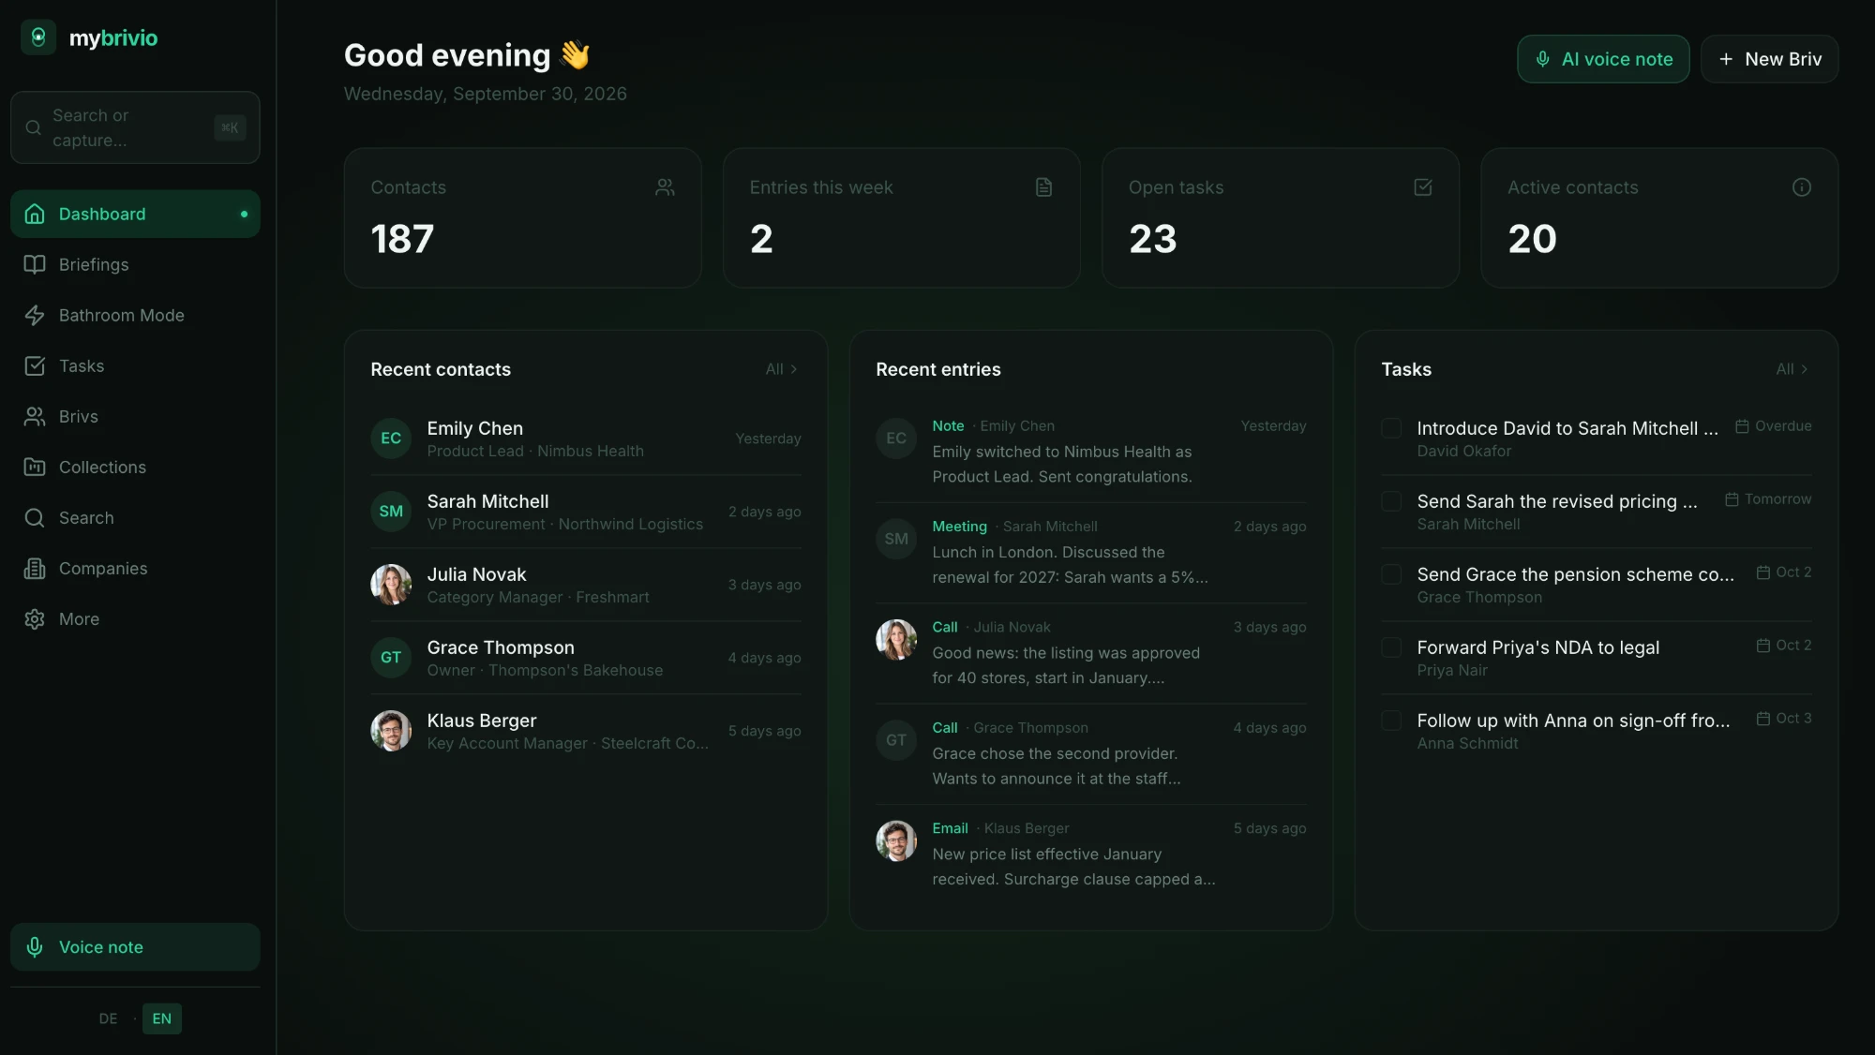
Task: Click the Companies building icon
Action: click(35, 568)
